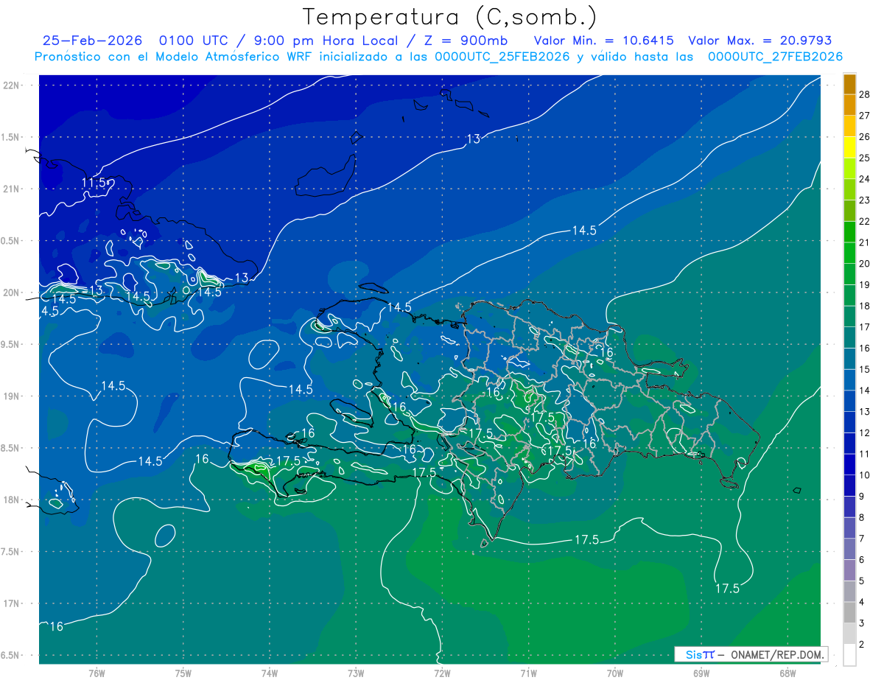Click the Temperatura (C,somb.) title
884x683 pixels.
click(x=449, y=16)
